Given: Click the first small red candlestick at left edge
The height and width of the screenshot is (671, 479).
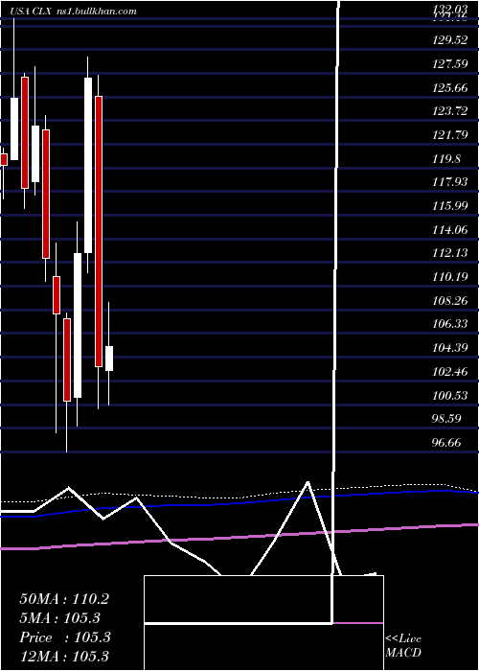Looking at the screenshot, I should (x=4, y=160).
